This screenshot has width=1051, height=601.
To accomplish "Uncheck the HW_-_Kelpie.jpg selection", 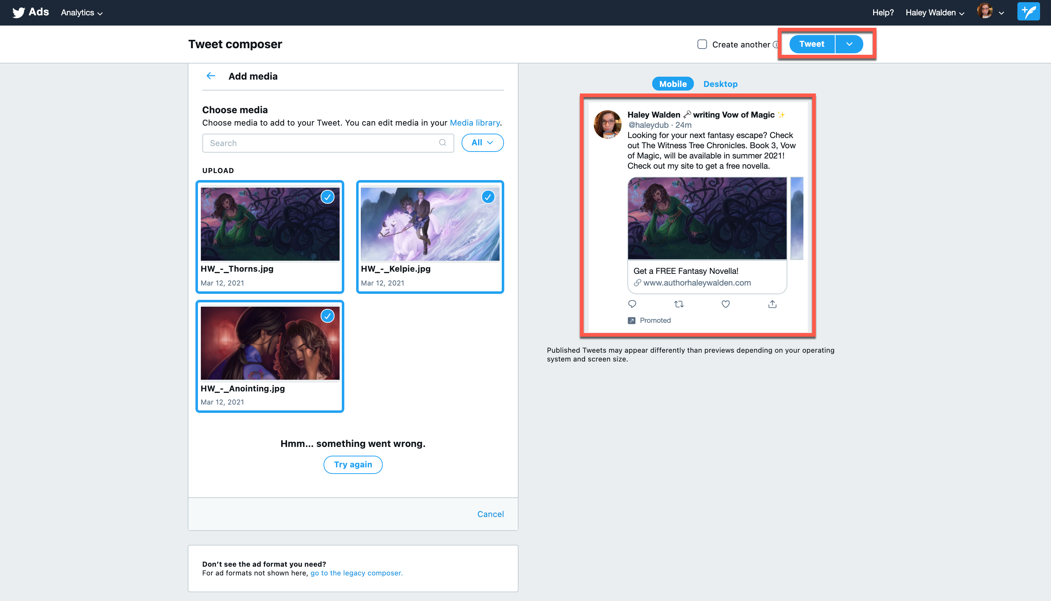I will pyautogui.click(x=488, y=197).
